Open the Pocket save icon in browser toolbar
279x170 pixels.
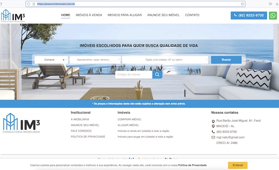271,4
